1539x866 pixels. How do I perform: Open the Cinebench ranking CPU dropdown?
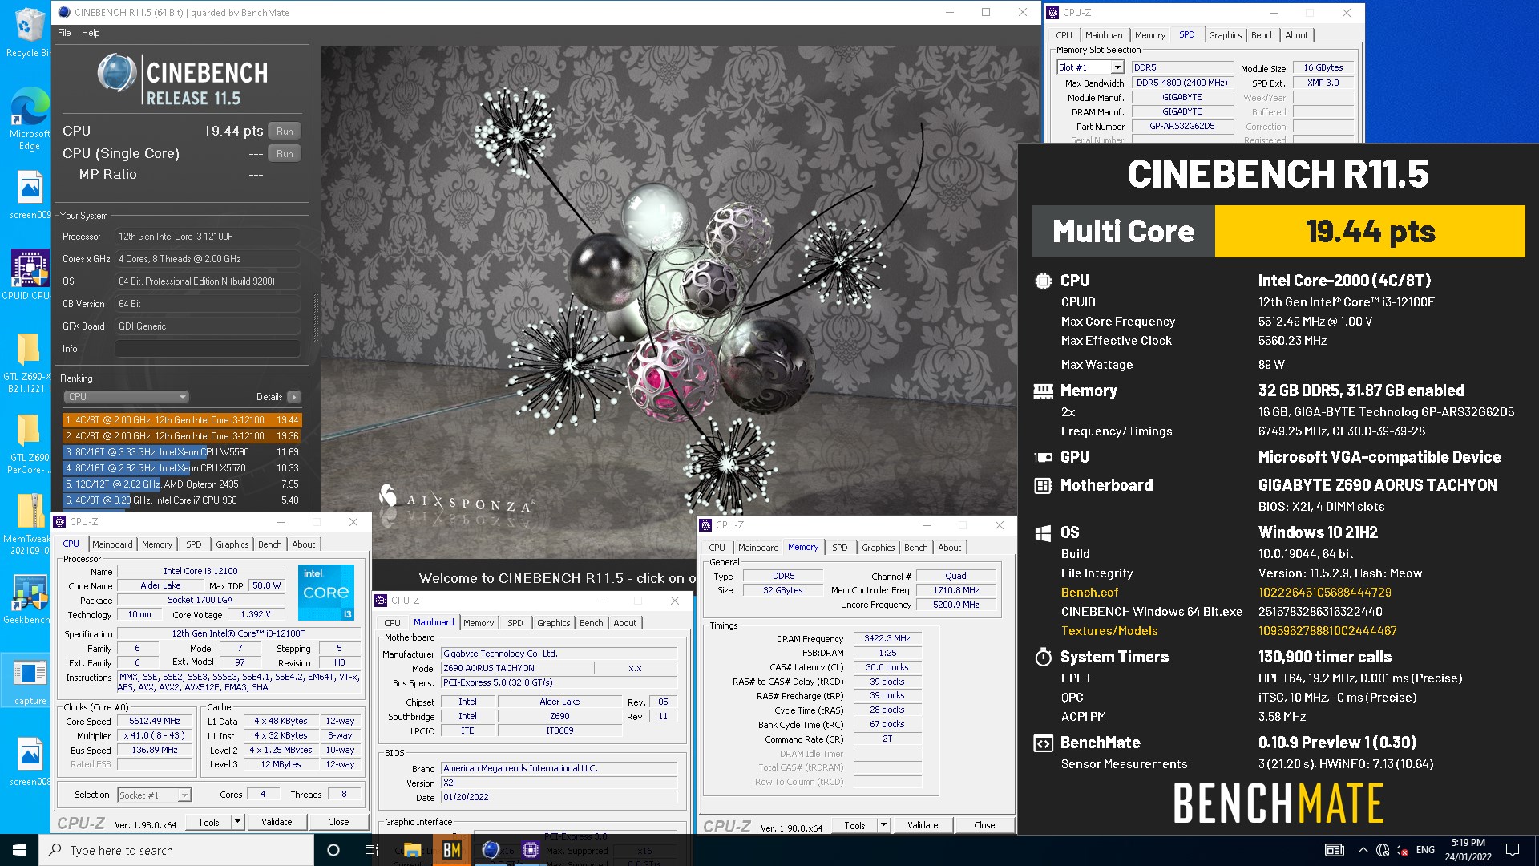[127, 397]
